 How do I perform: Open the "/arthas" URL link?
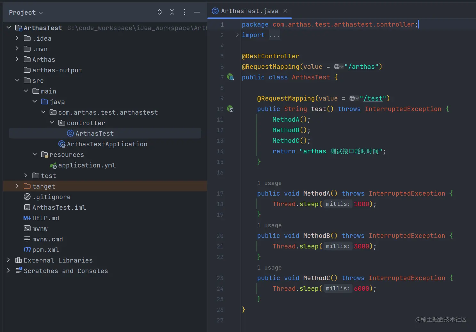[x=361, y=67]
